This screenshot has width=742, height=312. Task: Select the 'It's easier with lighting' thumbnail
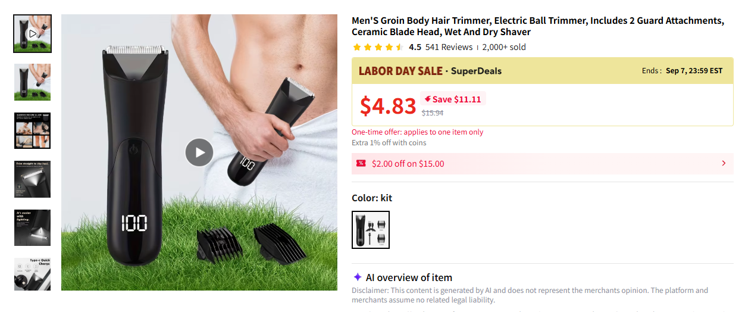click(x=32, y=227)
